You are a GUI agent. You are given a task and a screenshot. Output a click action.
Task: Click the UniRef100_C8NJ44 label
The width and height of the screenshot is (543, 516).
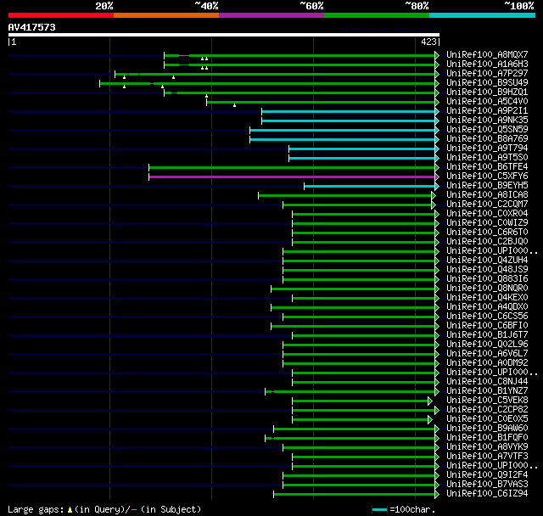tap(487, 382)
